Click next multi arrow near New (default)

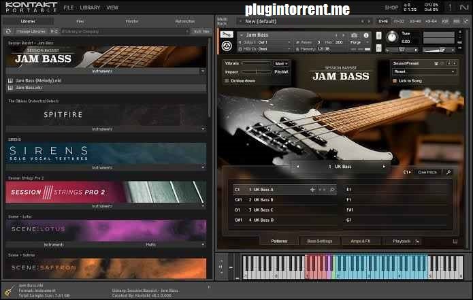(369, 21)
